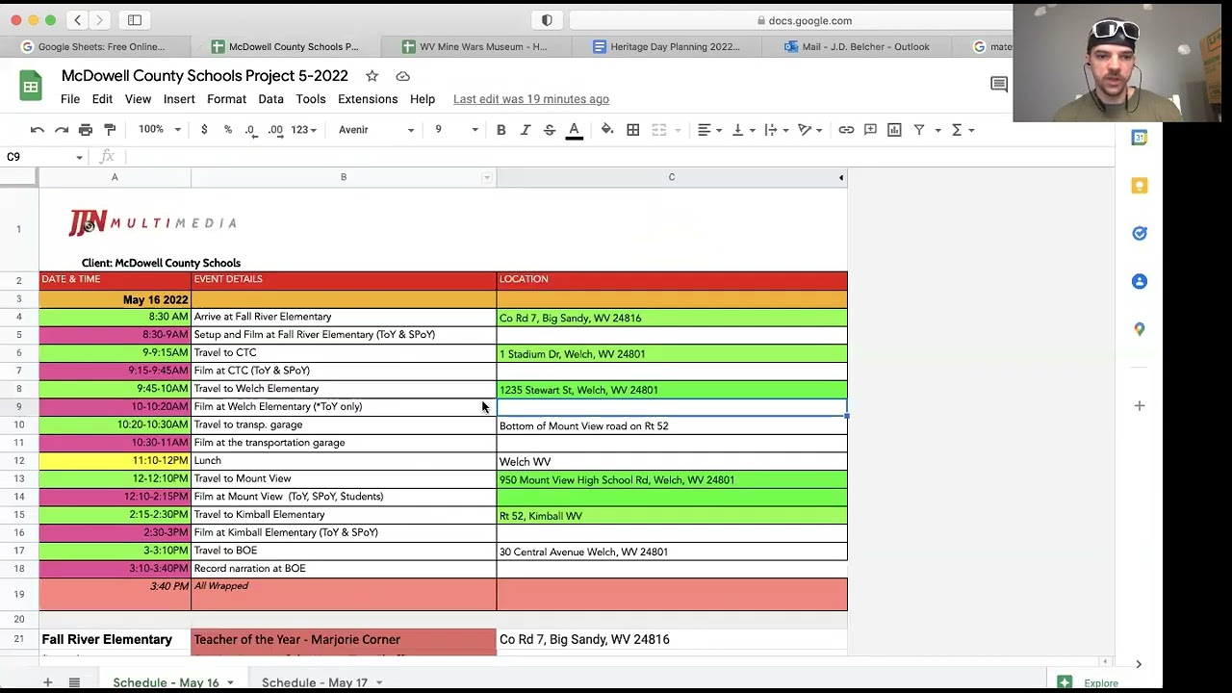Click the Insert link icon
The image size is (1232, 693).
846,130
